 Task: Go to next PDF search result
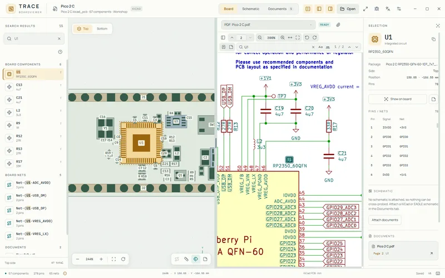click(x=357, y=47)
